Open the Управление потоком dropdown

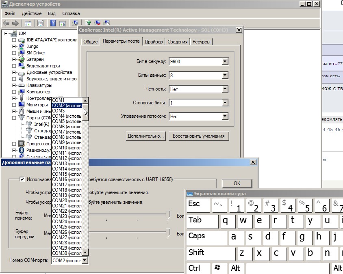225,116
